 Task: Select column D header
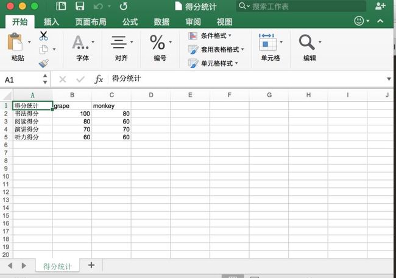150,95
